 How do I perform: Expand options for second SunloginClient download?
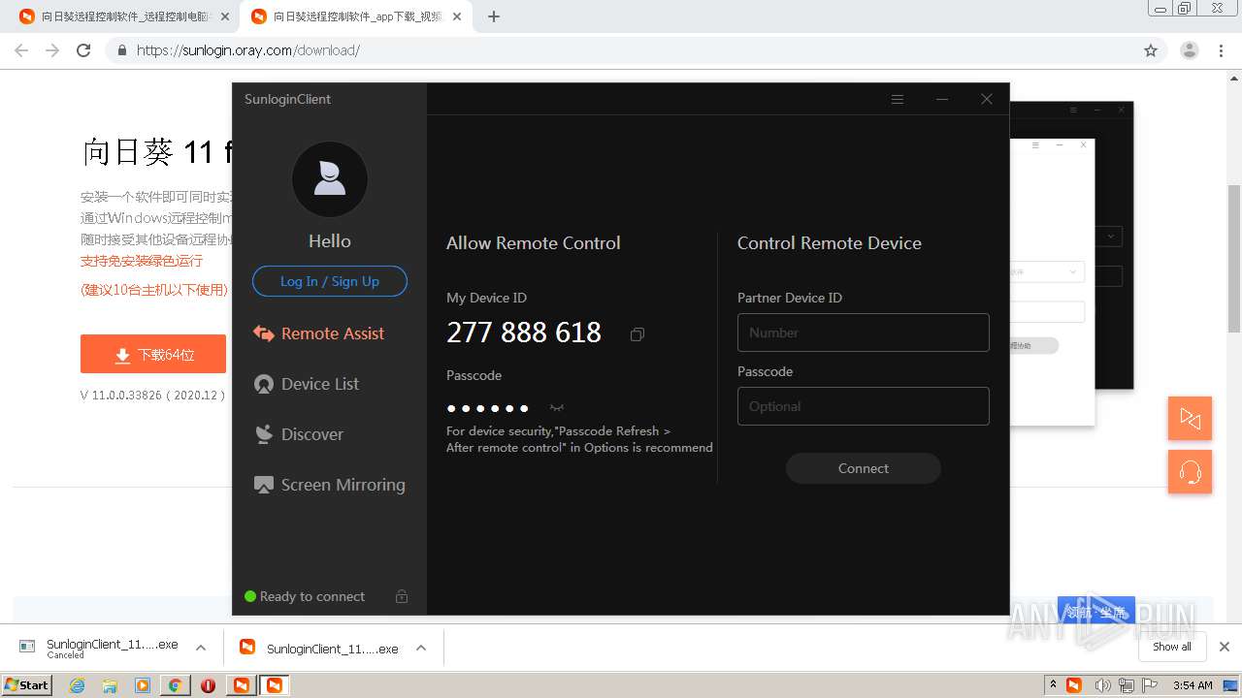(421, 648)
